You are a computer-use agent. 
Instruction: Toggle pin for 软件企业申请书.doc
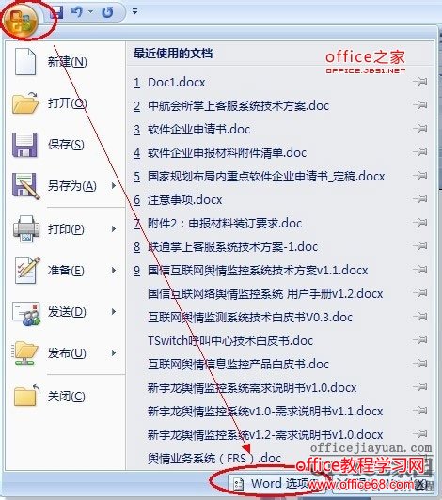[420, 129]
